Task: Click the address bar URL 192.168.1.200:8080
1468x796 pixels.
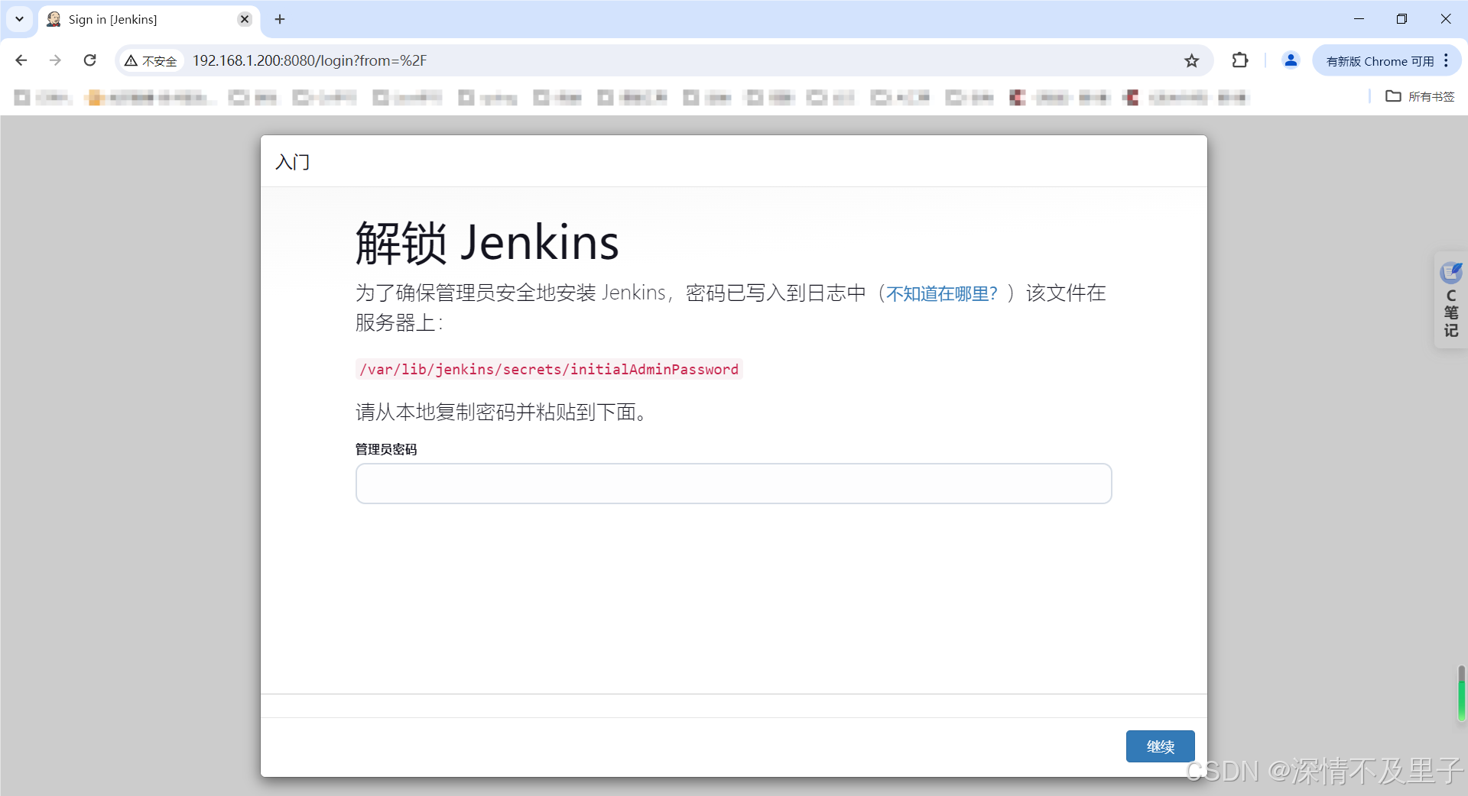Action: (x=309, y=60)
